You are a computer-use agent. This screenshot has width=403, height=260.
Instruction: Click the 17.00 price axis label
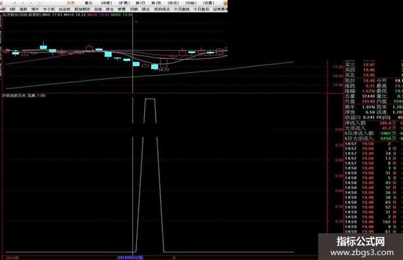click(x=338, y=67)
